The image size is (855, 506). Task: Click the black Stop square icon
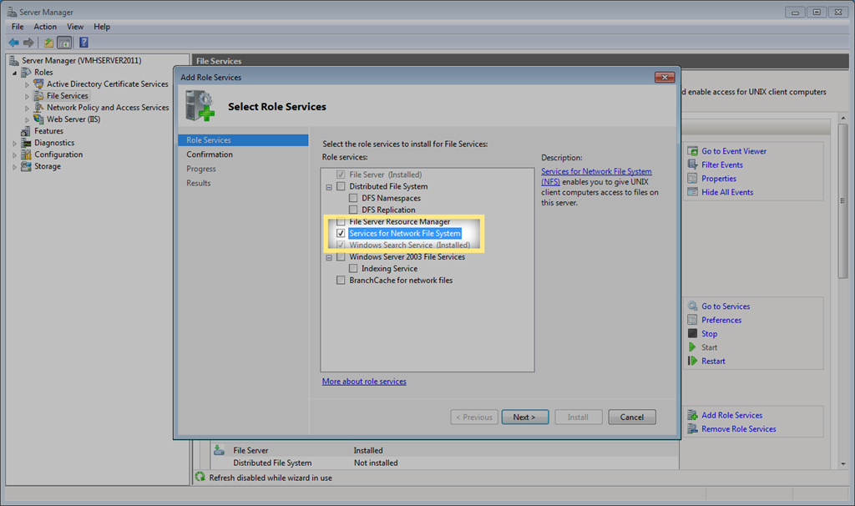692,333
